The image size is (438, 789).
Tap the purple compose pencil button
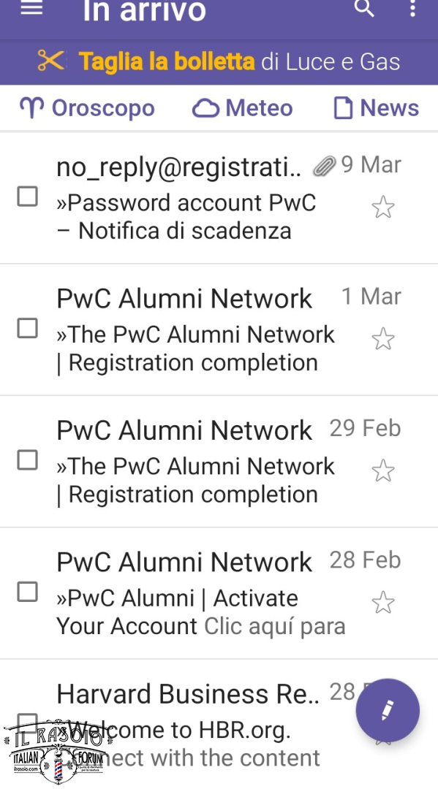(x=388, y=710)
